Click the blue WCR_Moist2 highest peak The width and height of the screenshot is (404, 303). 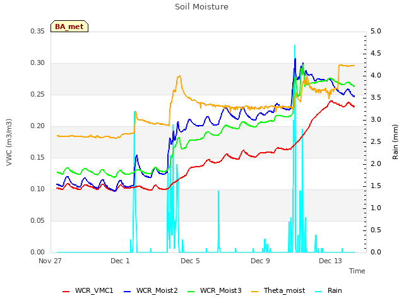tap(295, 59)
